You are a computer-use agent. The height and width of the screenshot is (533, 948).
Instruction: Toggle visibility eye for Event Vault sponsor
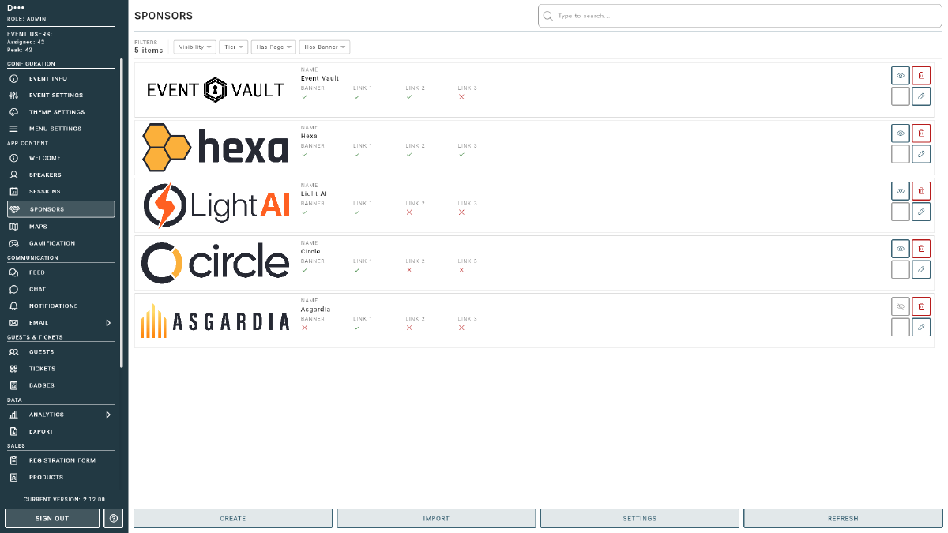[x=900, y=76]
